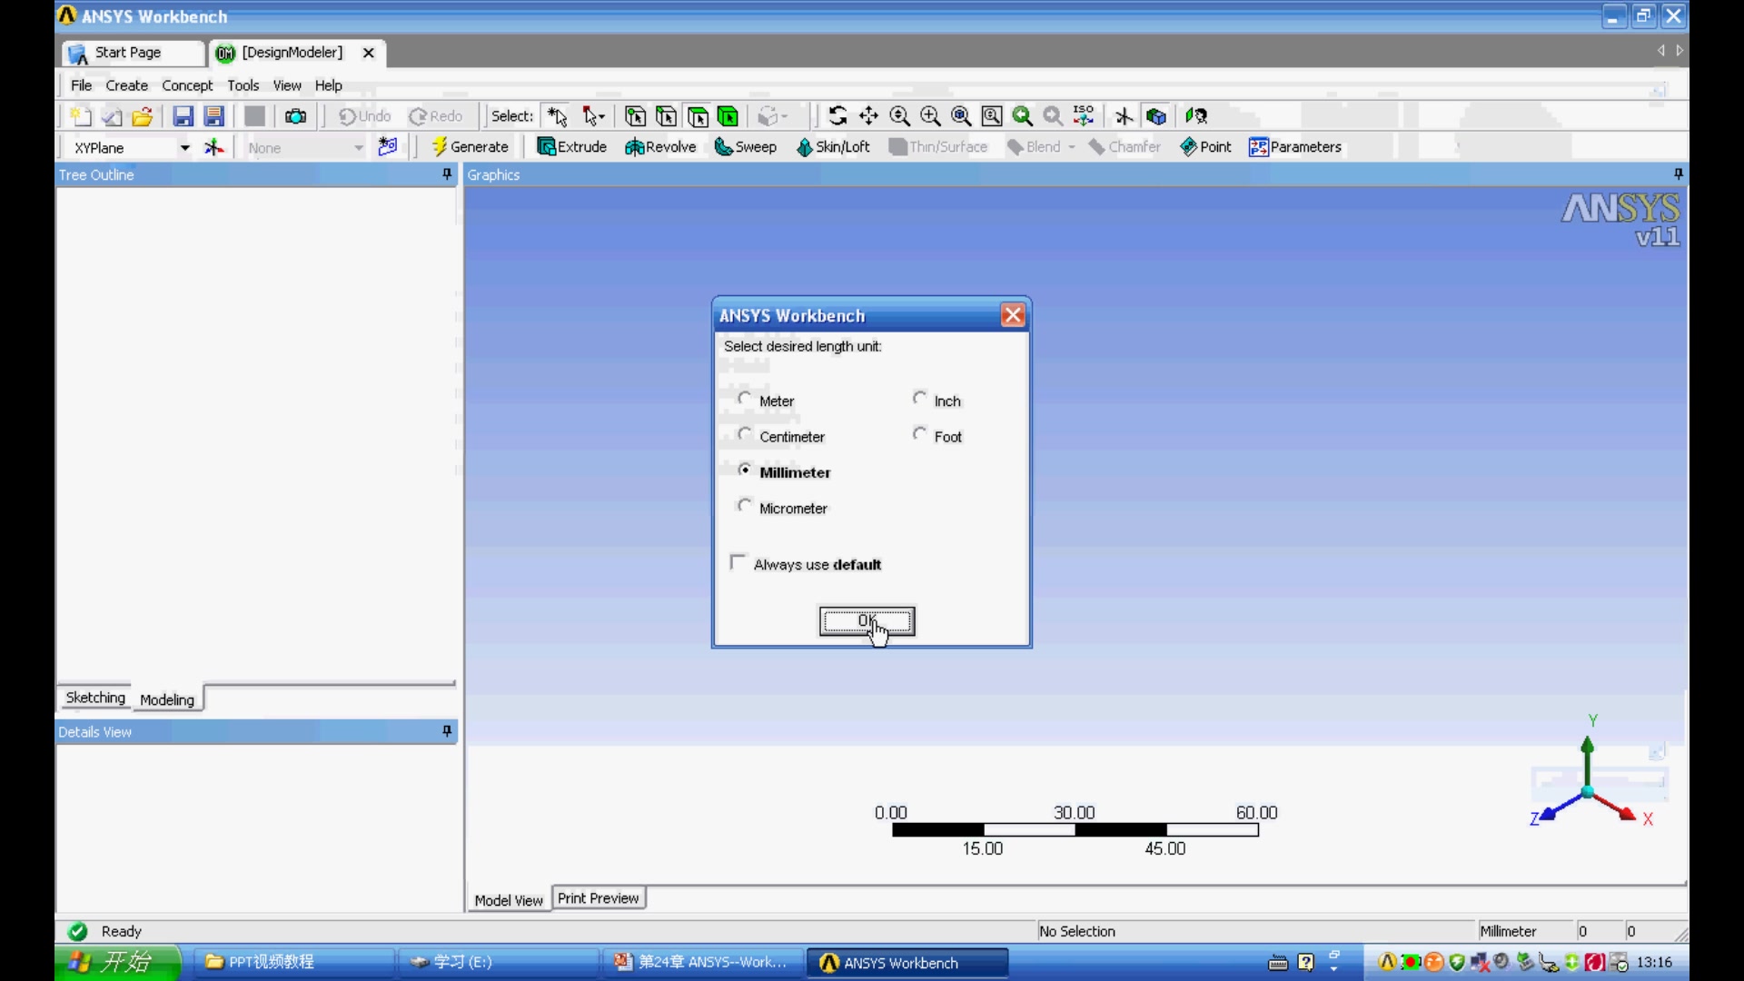Click the Rotate view icon
This screenshot has width=1744, height=981.
[x=837, y=116]
